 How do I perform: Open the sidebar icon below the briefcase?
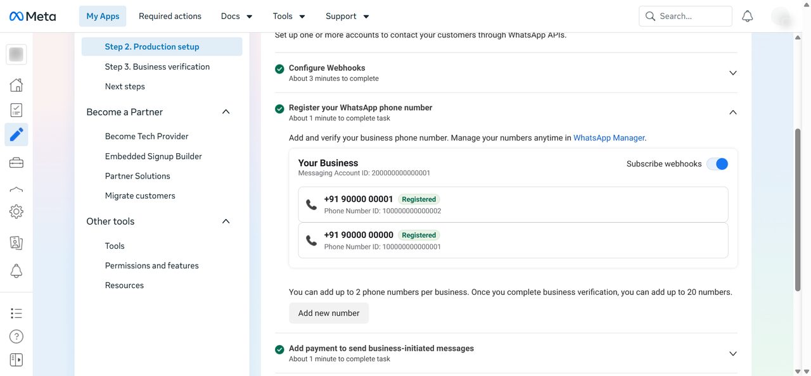point(16,189)
